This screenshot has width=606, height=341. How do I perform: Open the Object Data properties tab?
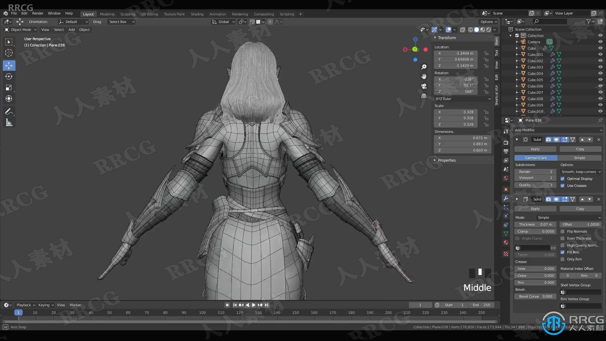point(506,234)
